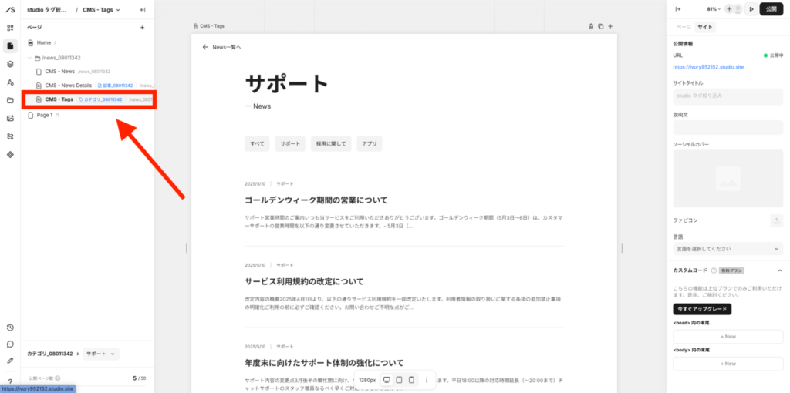Viewport: 790px width, 393px height.
Task: Switch canvas to mobile device view
Action: coord(411,380)
